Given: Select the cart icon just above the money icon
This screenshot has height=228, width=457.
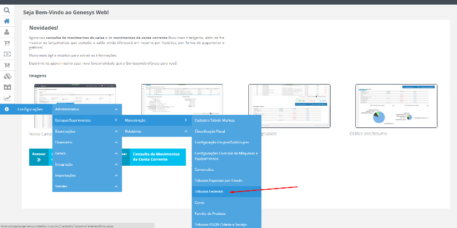Looking at the screenshot, I should pyautogui.click(x=7, y=43).
